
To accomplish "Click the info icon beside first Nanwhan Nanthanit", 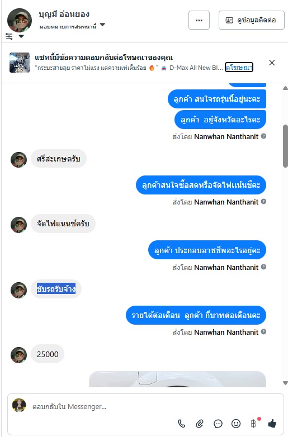I will click(x=263, y=136).
